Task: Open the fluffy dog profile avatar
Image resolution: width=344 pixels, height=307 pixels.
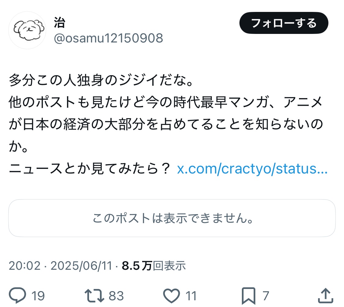Action: [27, 30]
